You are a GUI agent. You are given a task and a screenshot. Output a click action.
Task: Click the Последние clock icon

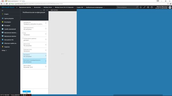(x=2, y=26)
